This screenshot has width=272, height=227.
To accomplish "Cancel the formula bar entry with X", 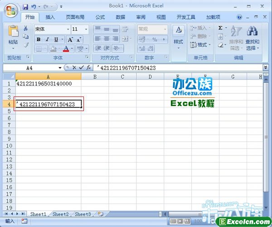I will tap(74, 68).
